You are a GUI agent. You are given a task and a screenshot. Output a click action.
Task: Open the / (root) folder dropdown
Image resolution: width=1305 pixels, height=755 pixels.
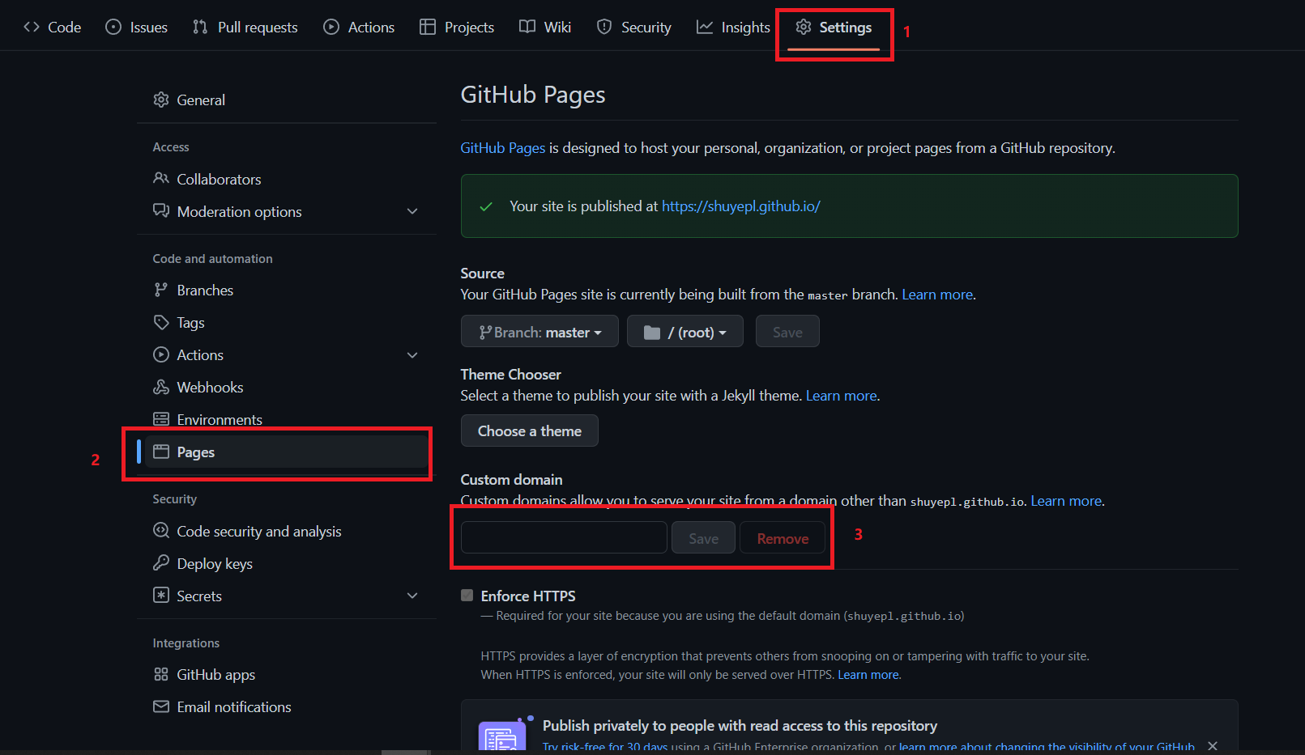tap(684, 332)
